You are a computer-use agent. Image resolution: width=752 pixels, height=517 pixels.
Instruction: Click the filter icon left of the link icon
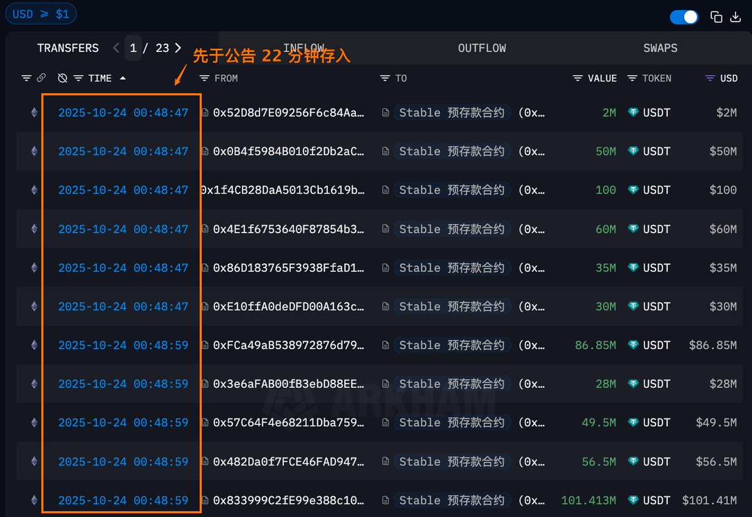point(26,78)
